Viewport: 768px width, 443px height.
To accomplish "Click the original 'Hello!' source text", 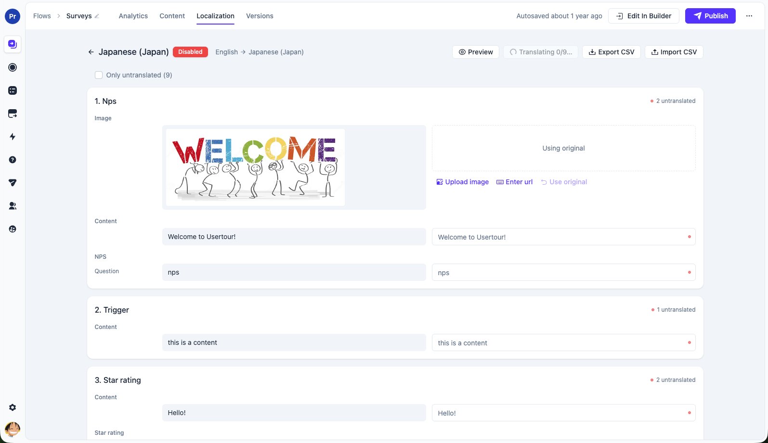I will [x=177, y=413].
